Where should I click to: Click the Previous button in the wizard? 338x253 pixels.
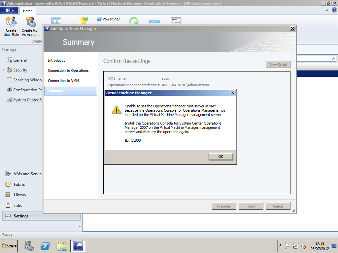click(x=224, y=206)
